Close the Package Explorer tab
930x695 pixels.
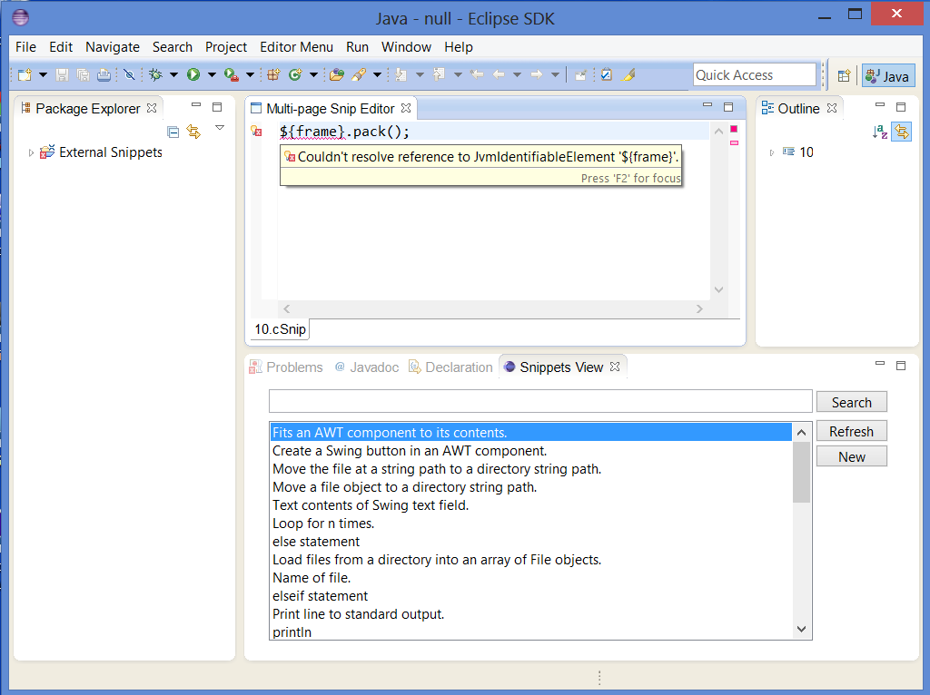152,108
